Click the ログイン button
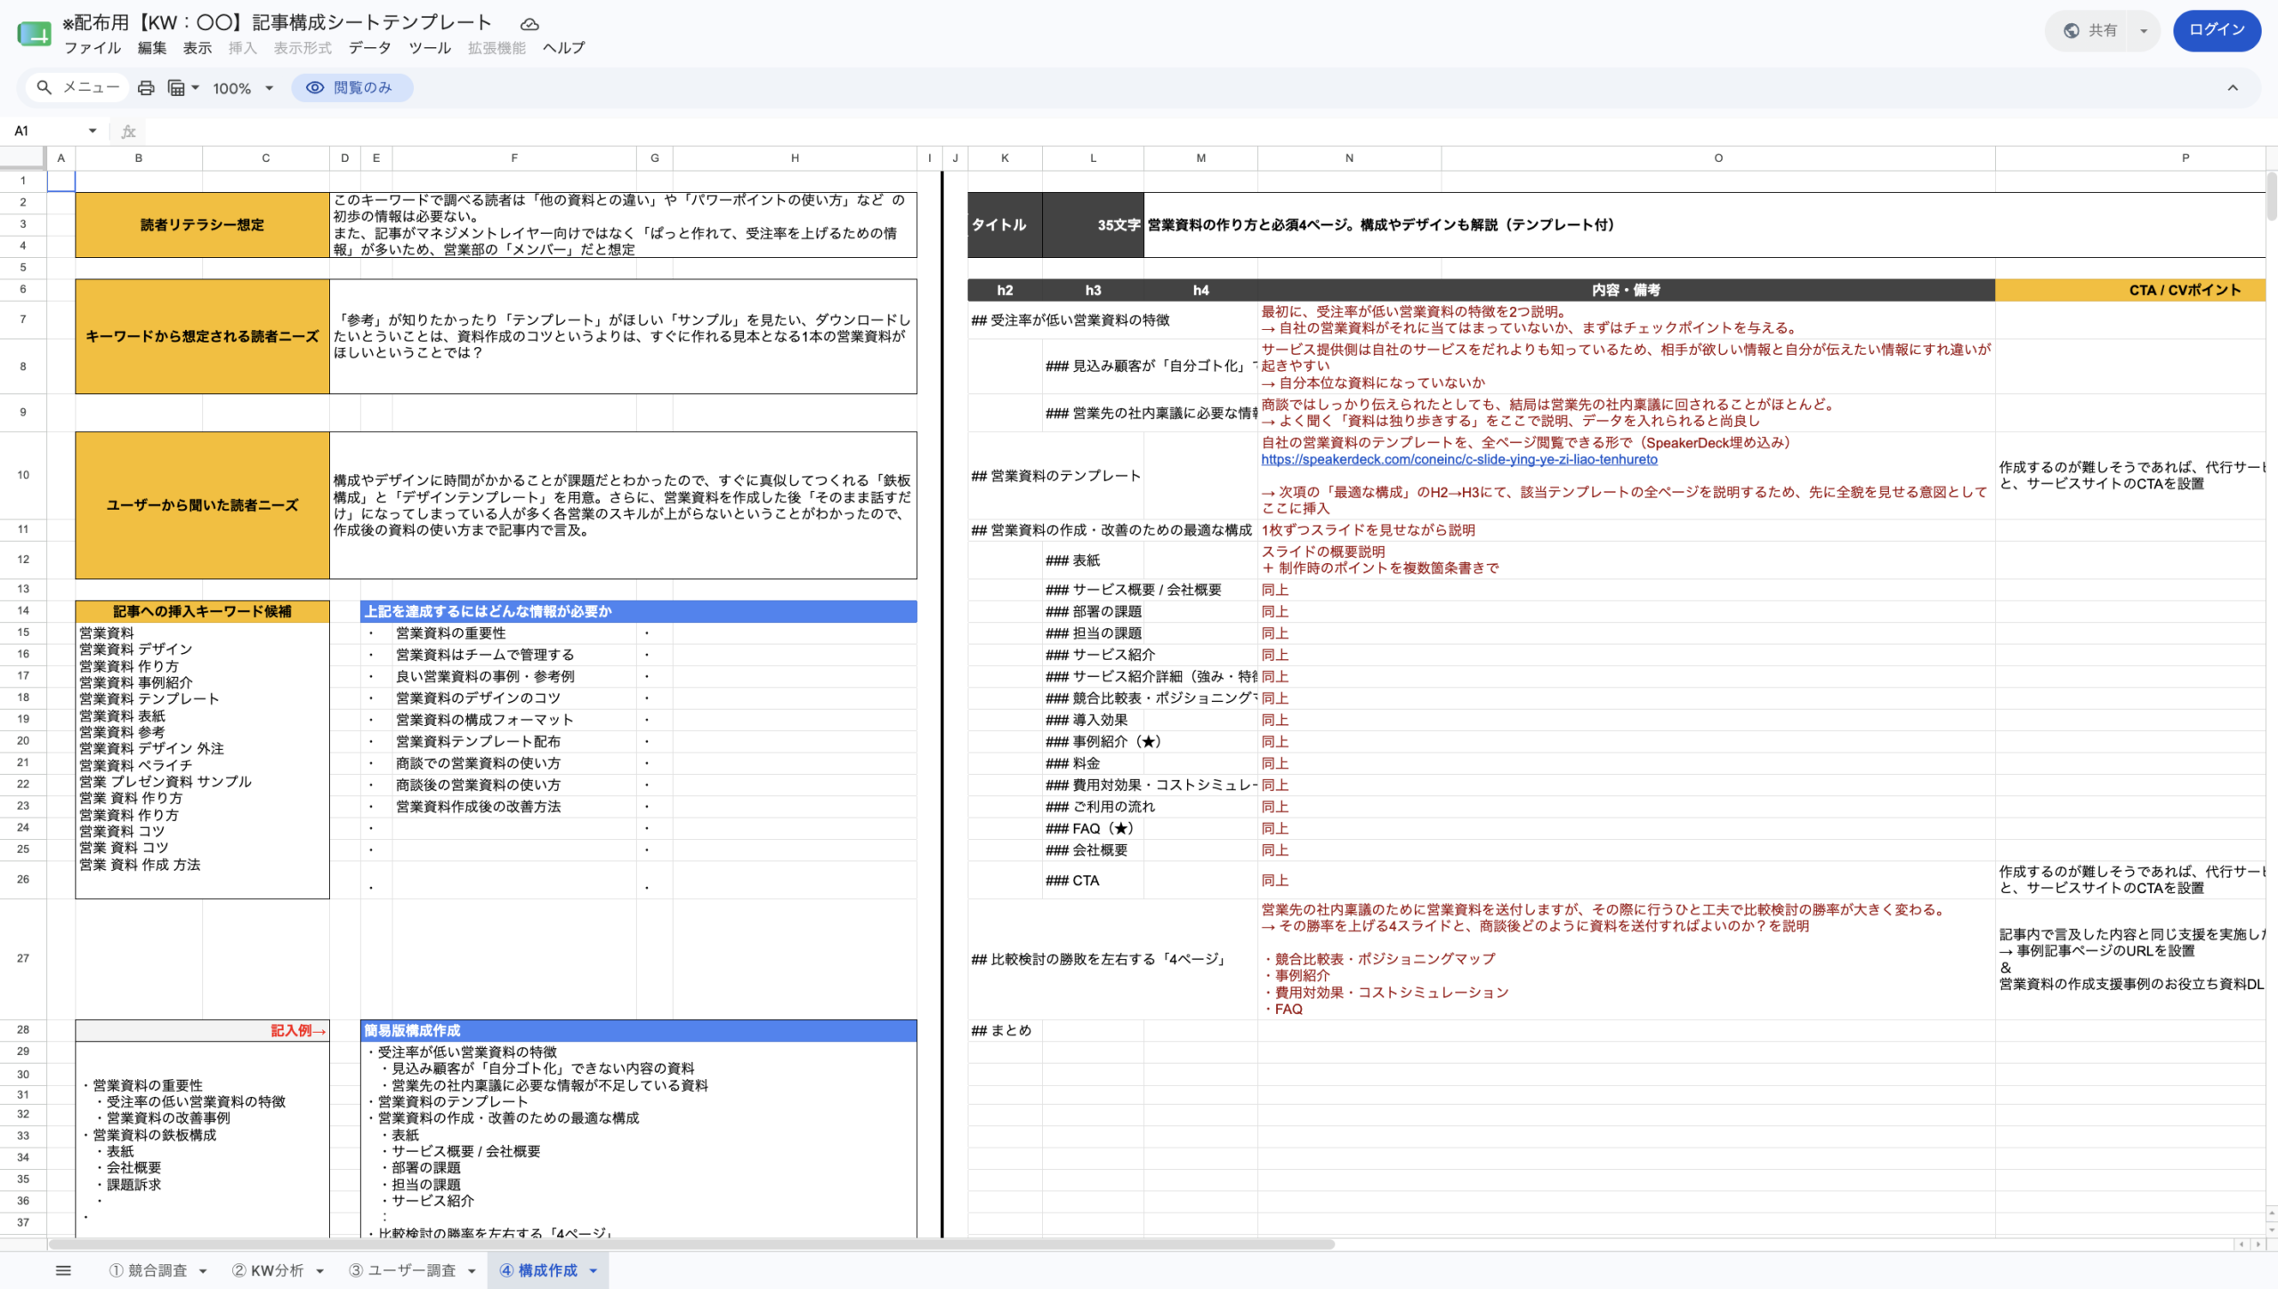Screen dimensions: 2278x1289 coord(2217,30)
